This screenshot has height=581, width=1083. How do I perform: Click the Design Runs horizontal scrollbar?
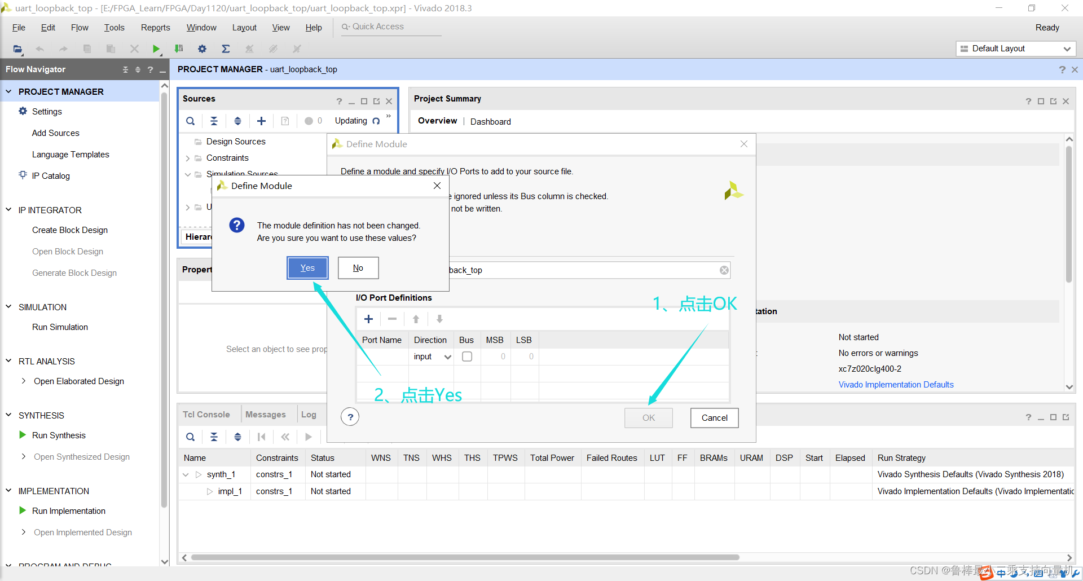(465, 557)
